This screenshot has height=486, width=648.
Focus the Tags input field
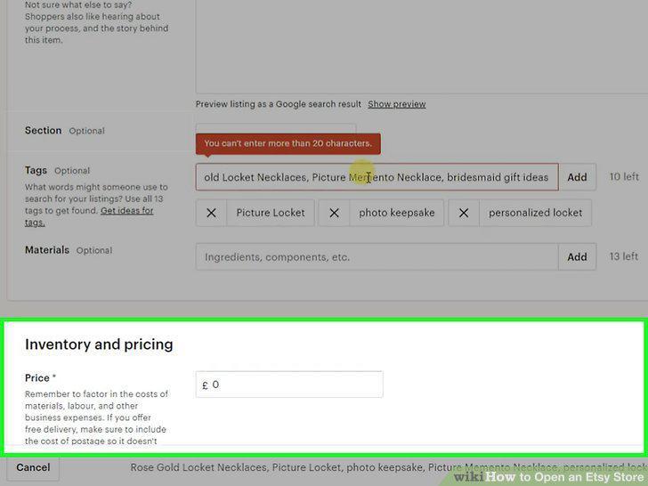point(377,177)
